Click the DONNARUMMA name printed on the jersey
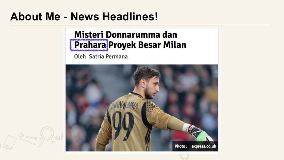Image resolution: width=284 pixels, height=160 pixels. (125, 106)
